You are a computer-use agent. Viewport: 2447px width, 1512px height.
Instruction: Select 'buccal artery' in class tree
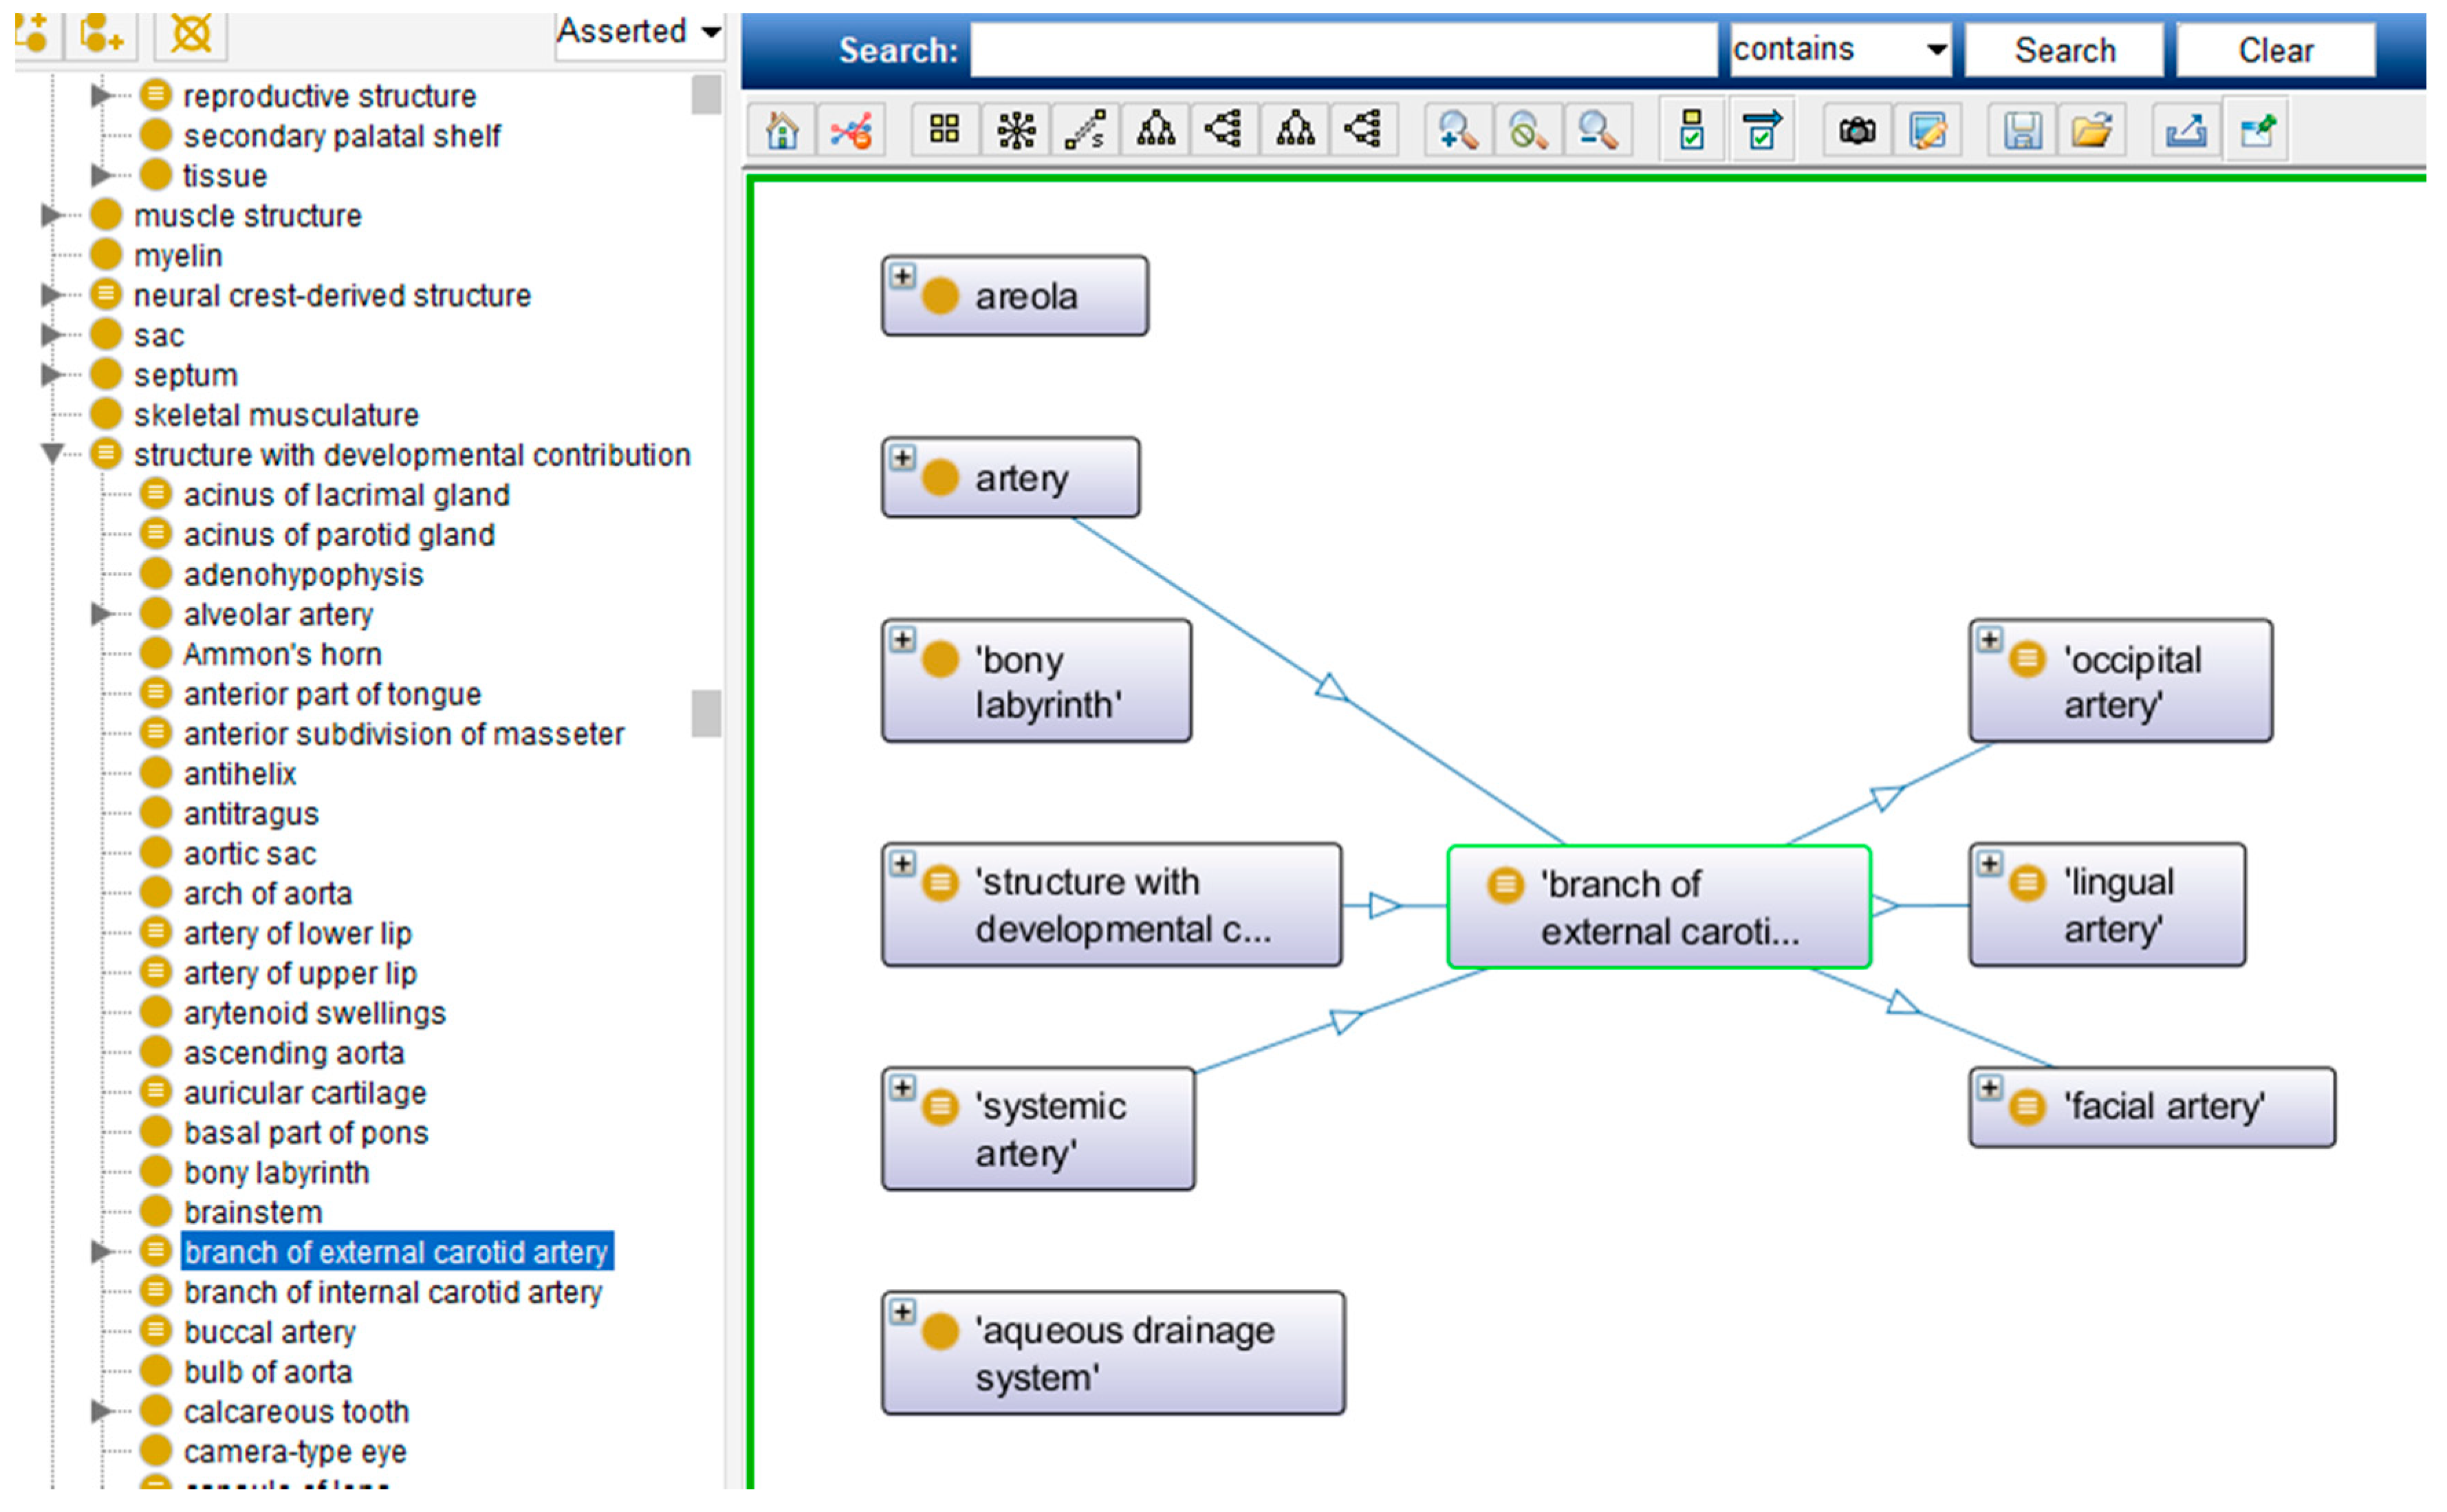tap(269, 1332)
